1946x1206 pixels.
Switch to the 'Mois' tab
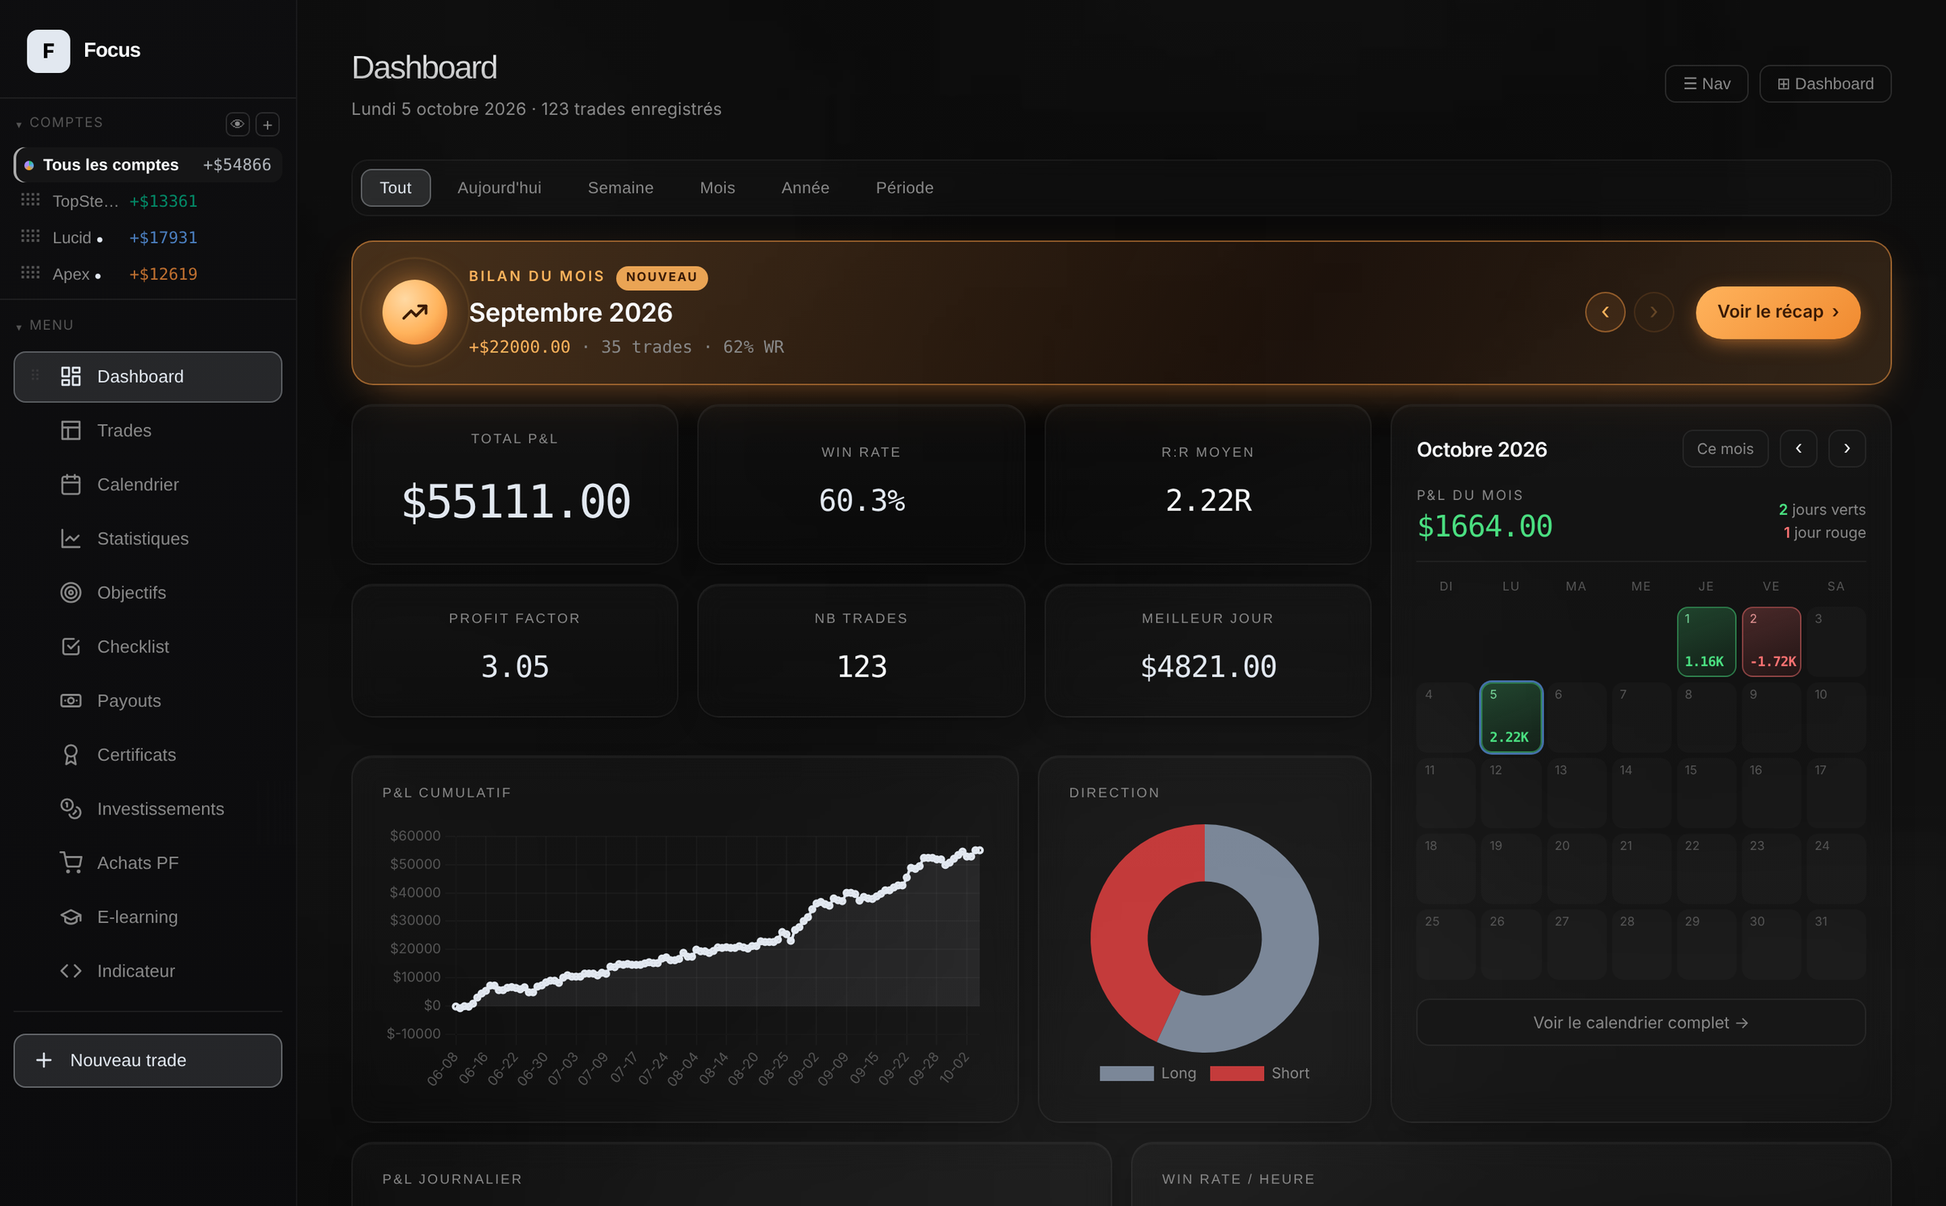click(x=718, y=188)
